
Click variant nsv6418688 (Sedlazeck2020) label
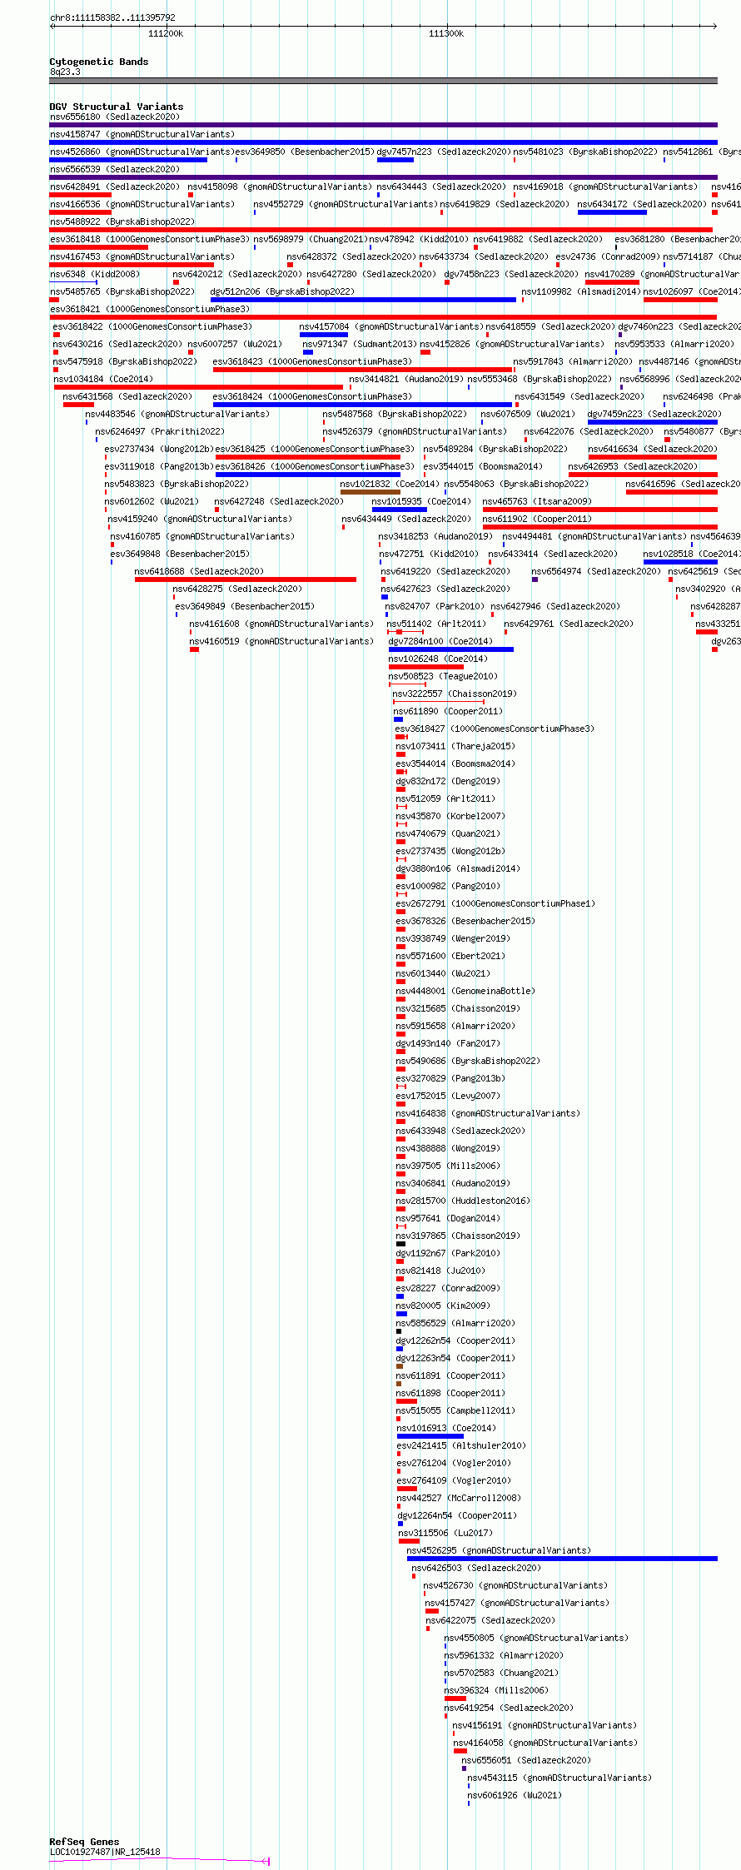point(199,571)
